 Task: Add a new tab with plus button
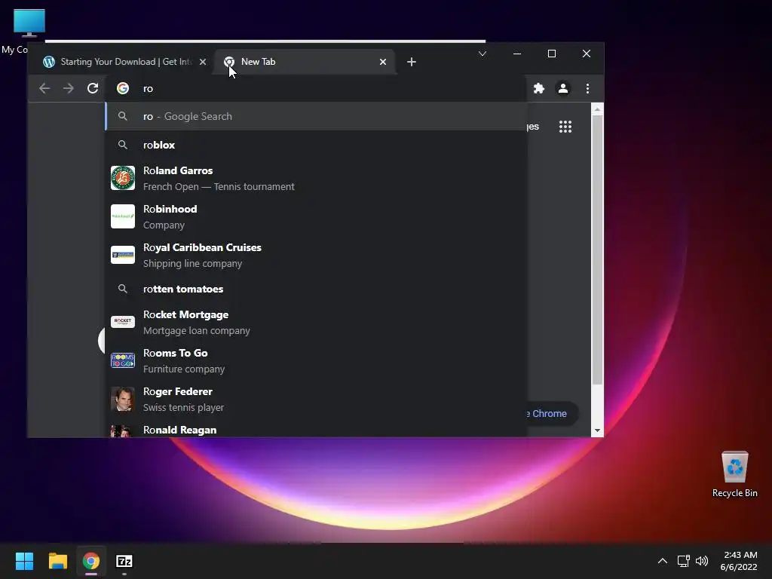(412, 62)
